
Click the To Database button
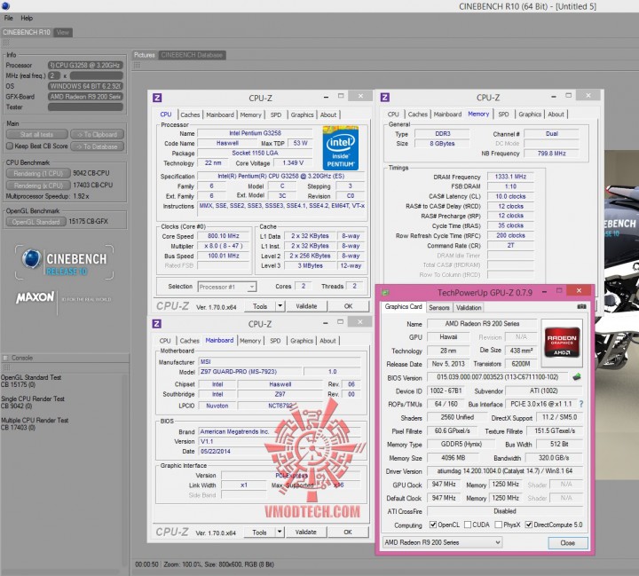coord(97,146)
